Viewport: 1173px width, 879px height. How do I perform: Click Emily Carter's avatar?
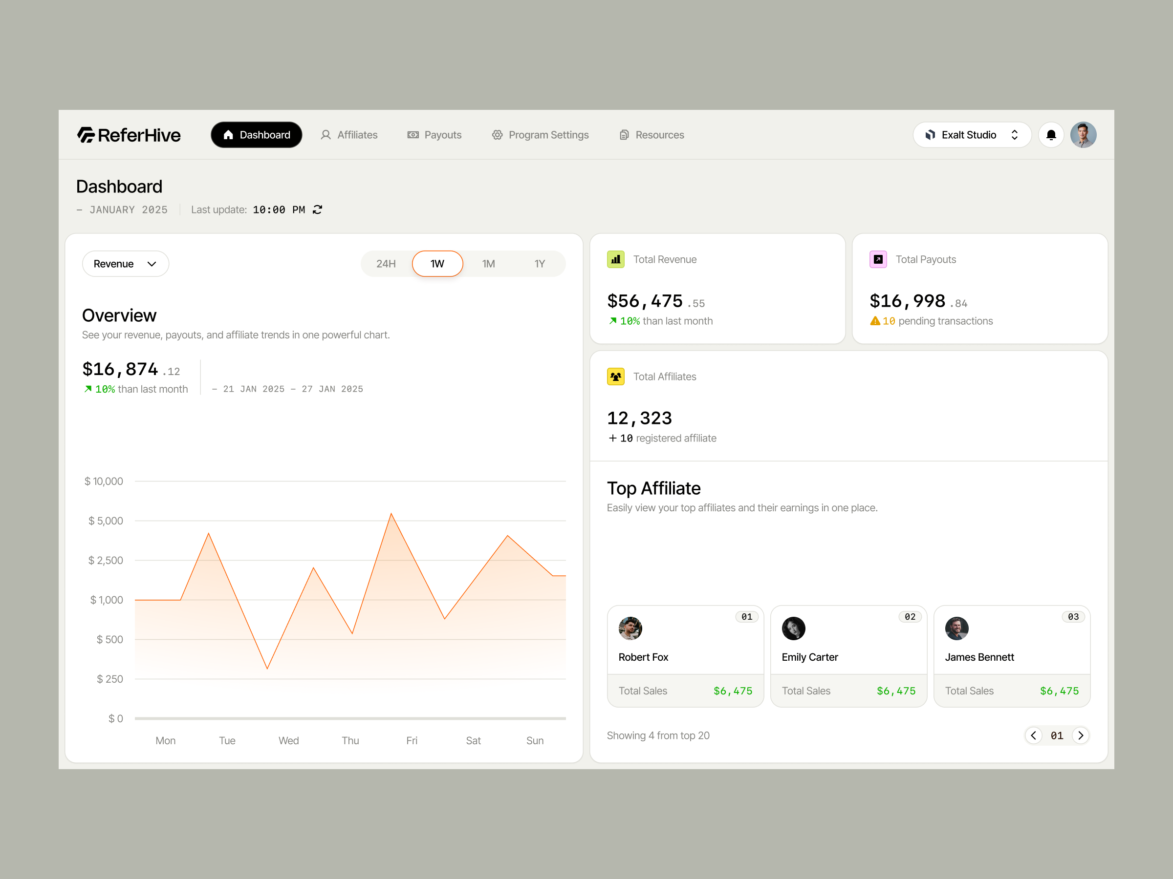[794, 628]
